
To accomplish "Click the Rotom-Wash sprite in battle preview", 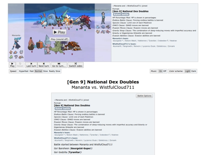I will 40,45.
